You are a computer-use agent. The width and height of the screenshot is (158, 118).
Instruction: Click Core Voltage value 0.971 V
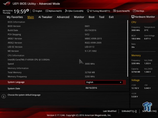point(147,39)
